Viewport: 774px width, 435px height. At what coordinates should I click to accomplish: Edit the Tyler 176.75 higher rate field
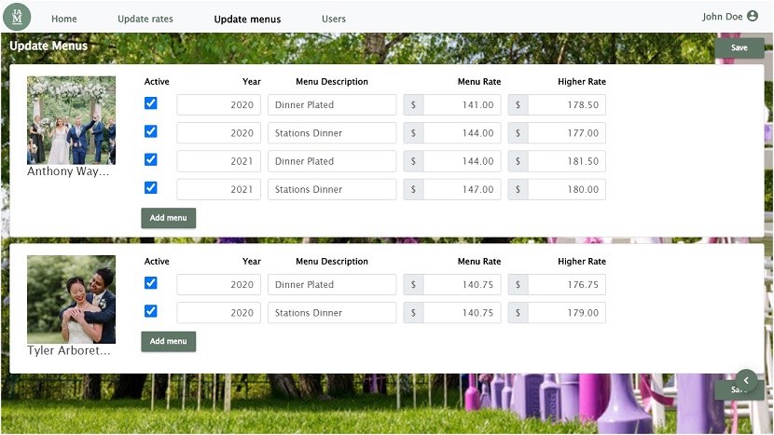(567, 285)
